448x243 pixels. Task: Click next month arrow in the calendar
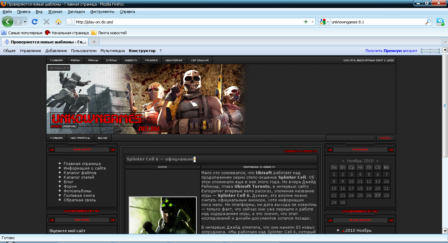(377, 161)
